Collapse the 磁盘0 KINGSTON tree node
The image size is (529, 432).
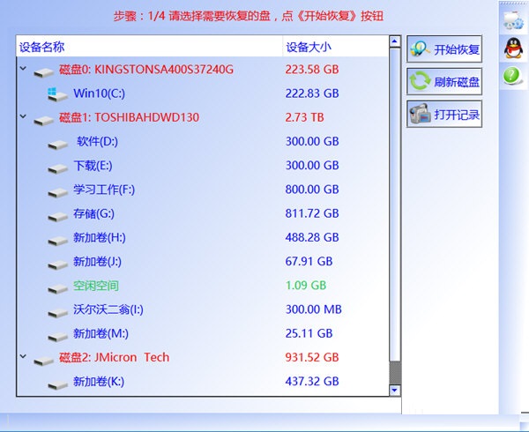(23, 68)
